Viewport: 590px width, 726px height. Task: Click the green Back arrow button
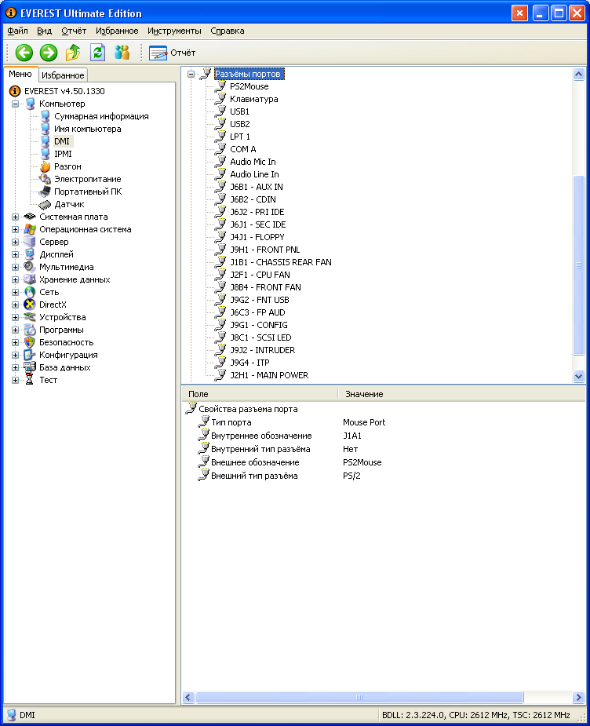click(24, 53)
